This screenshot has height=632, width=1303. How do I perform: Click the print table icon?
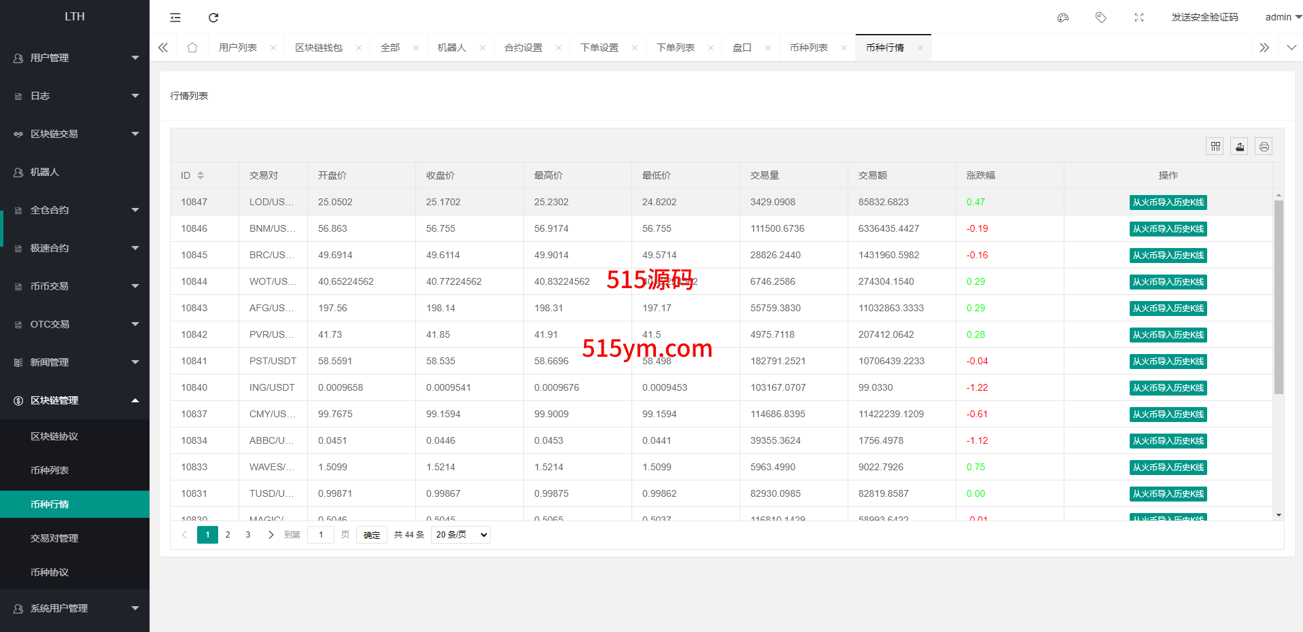click(1264, 146)
